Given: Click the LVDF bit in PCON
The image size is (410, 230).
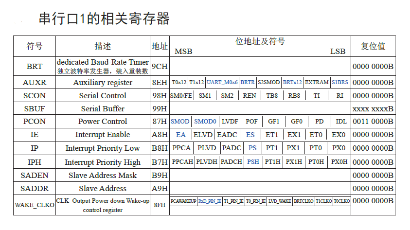Looking at the screenshot, I should (x=230, y=122).
